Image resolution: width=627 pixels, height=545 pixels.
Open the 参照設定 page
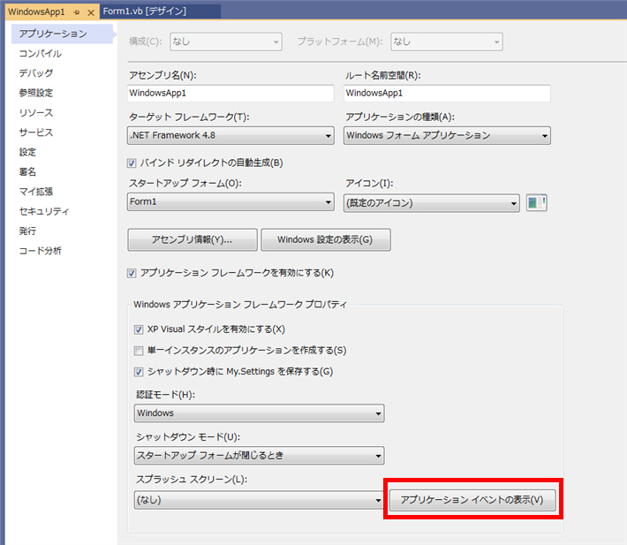36,93
